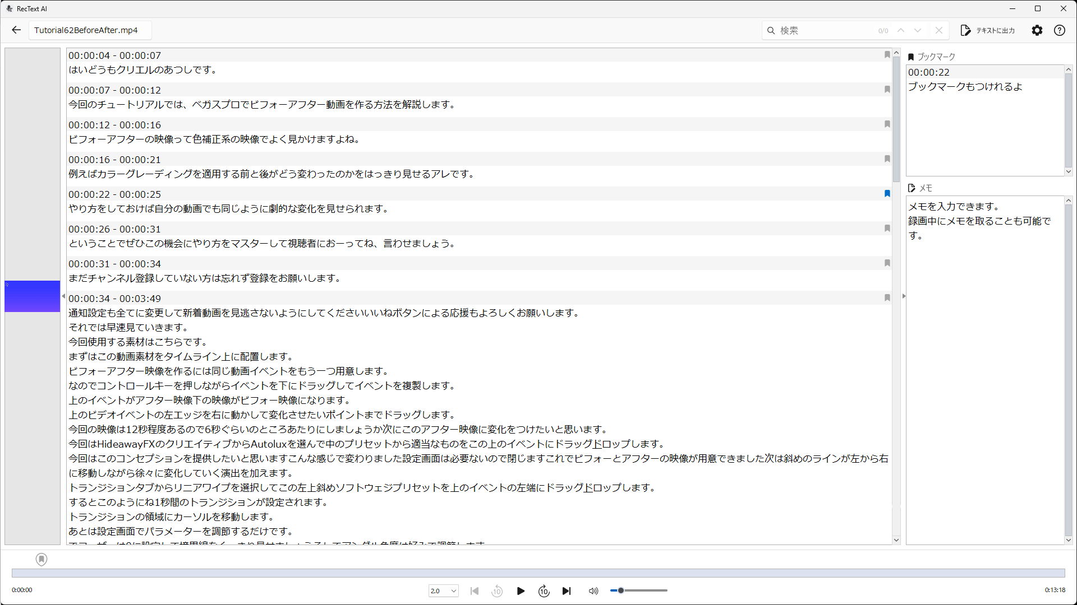Click the play button
This screenshot has height=605, width=1077.
(521, 591)
